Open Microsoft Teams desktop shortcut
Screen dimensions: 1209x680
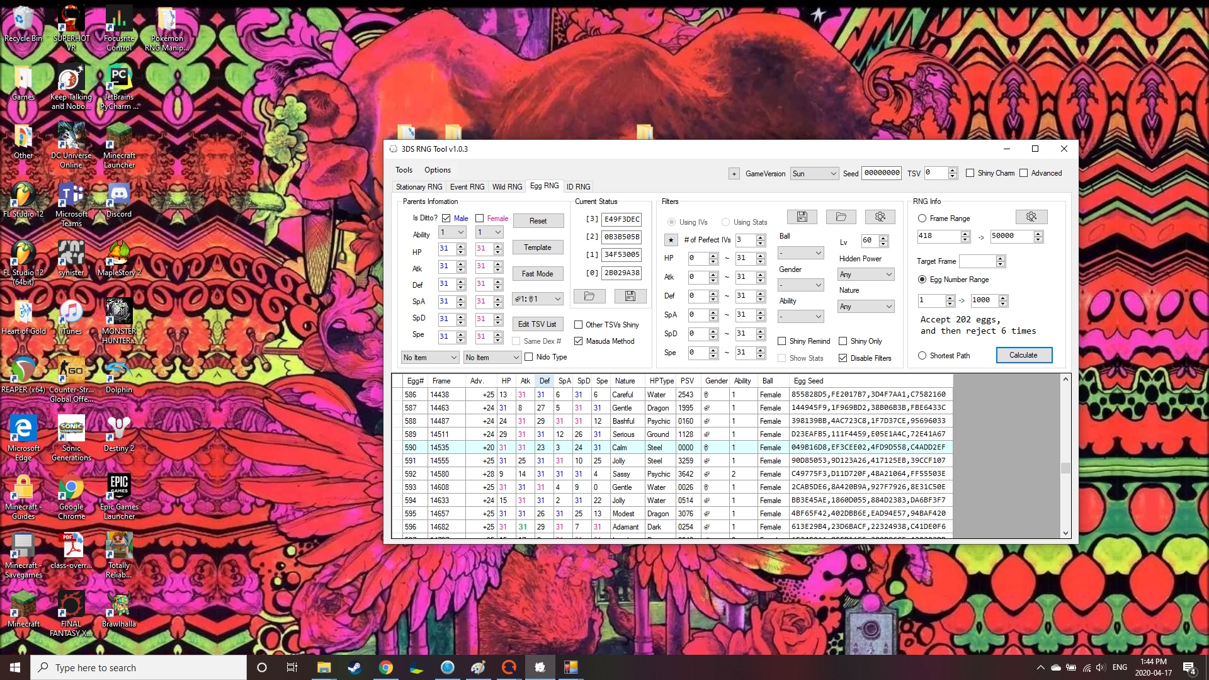pos(71,205)
